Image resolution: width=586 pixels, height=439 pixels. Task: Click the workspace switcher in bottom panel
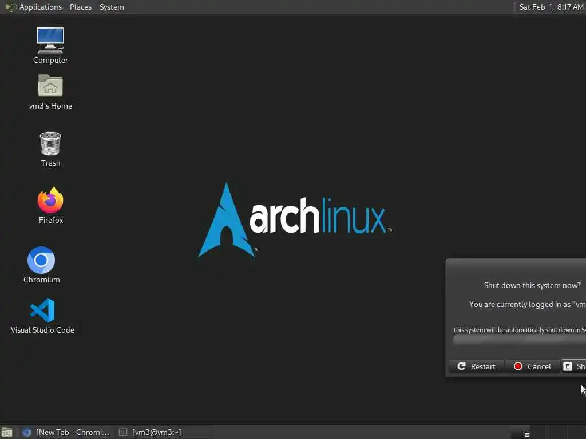click(x=548, y=432)
